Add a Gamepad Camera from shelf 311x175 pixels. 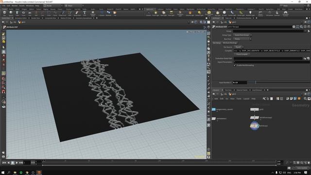tap(285, 14)
